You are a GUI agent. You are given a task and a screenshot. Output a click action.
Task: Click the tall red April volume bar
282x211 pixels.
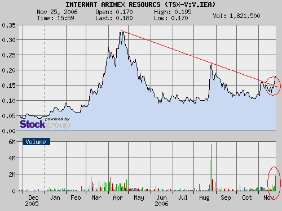coord(111,184)
